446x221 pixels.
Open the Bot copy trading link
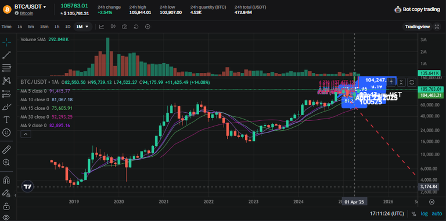click(x=421, y=9)
